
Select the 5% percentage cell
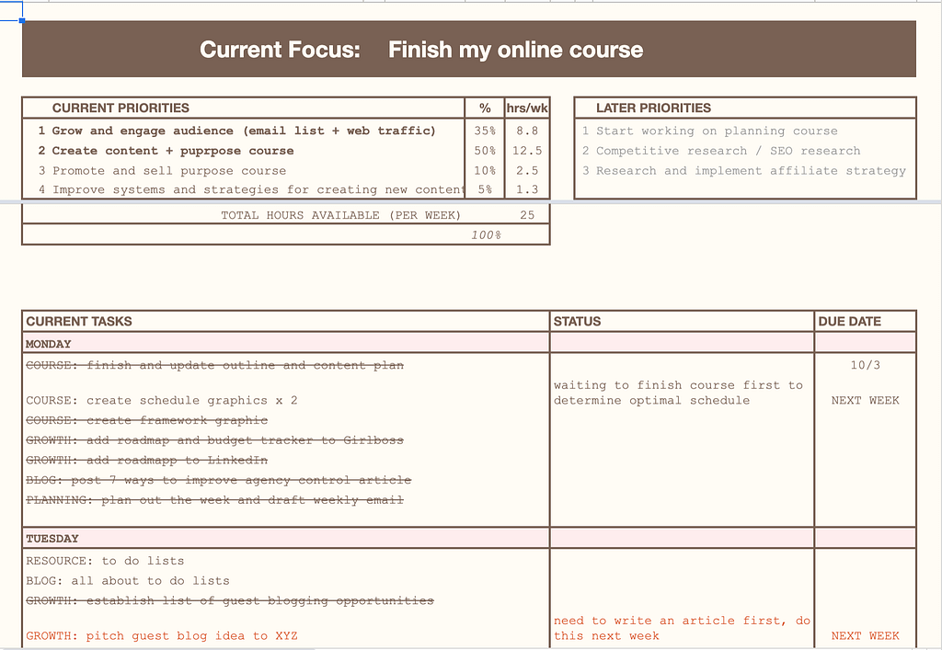485,189
